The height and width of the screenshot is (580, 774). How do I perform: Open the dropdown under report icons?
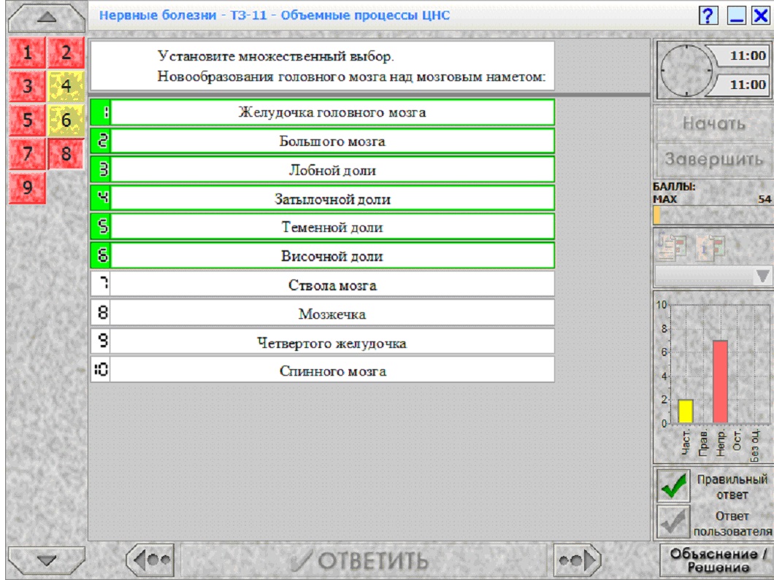(x=714, y=276)
